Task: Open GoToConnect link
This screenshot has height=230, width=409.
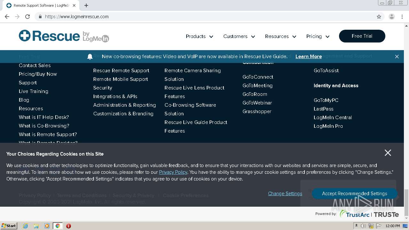Action: click(x=258, y=77)
